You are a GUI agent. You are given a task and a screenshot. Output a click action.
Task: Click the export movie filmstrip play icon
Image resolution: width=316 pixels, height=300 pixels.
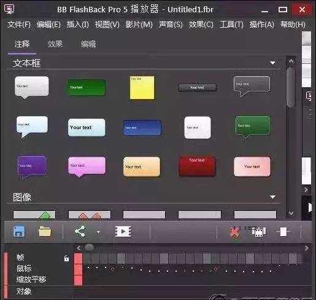123,232
